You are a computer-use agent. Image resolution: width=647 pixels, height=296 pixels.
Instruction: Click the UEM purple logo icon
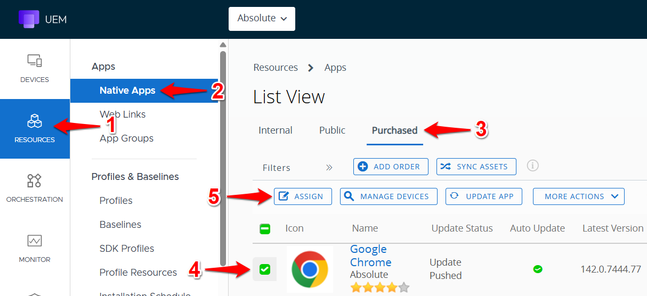pyautogui.click(x=29, y=19)
